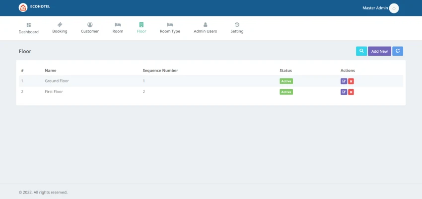
Task: Open the search filter button
Action: point(361,51)
